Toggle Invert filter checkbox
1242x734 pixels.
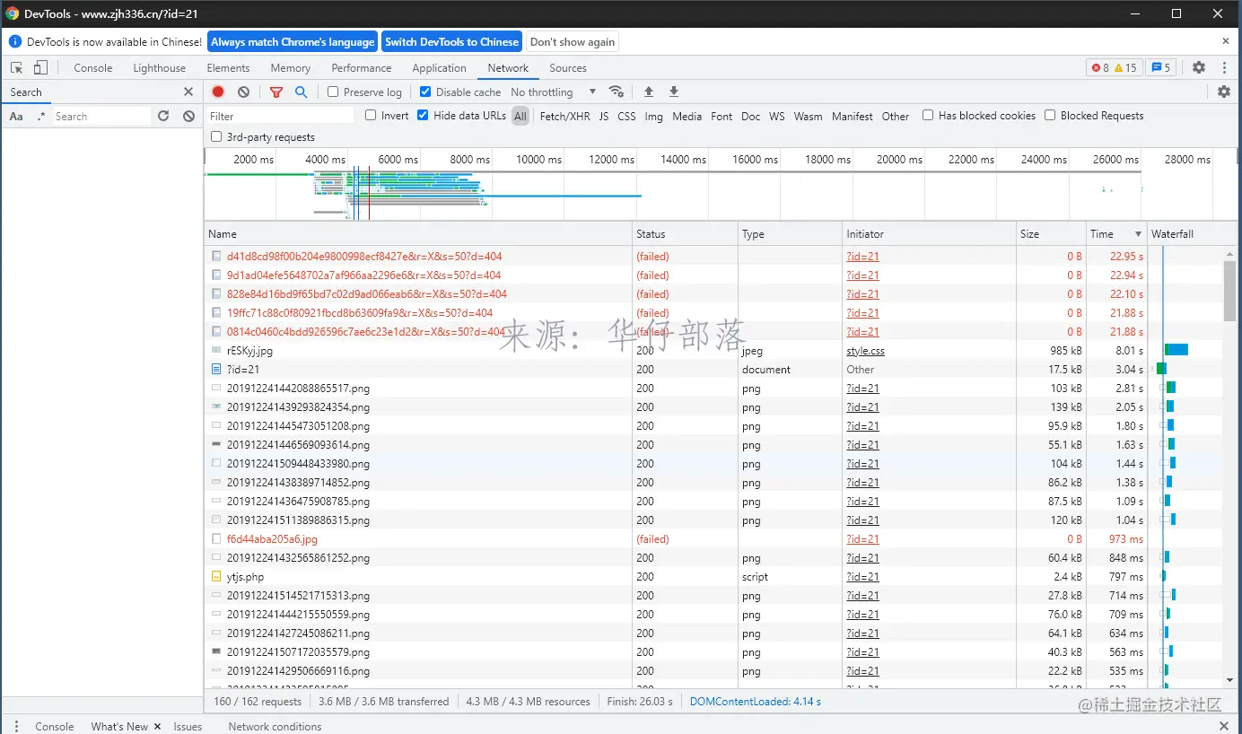click(x=371, y=115)
